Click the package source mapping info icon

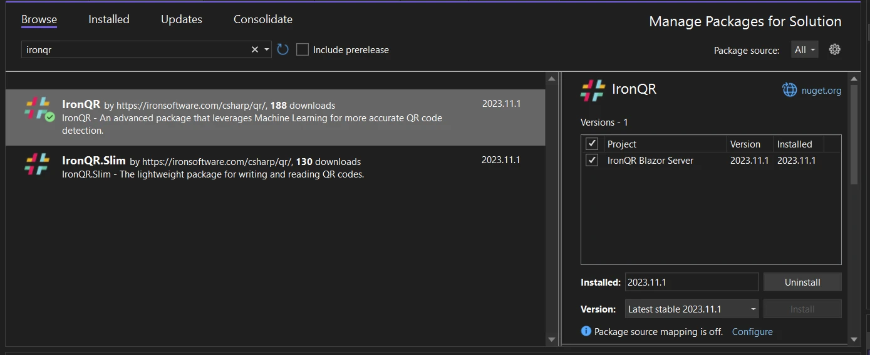tap(586, 331)
